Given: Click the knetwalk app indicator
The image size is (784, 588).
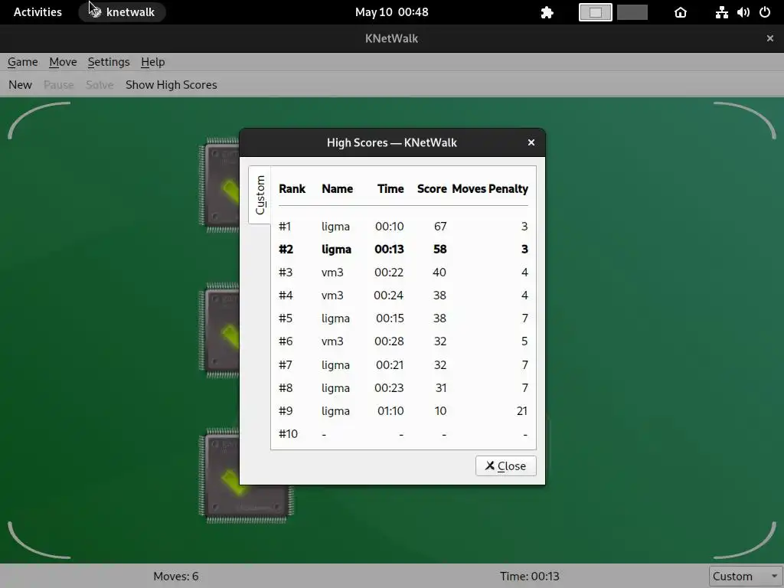Looking at the screenshot, I should [x=122, y=12].
